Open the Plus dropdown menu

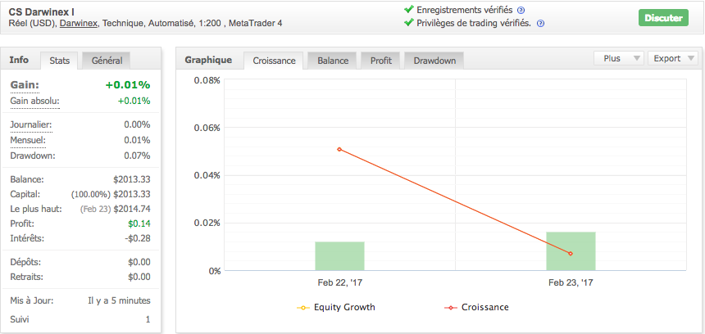pos(619,59)
